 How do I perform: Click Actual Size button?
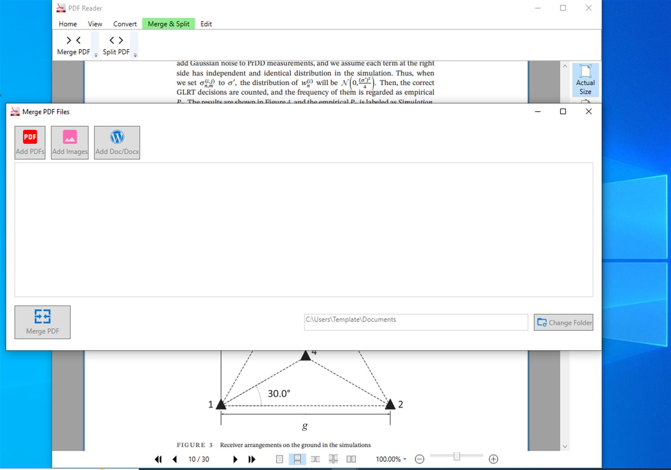pos(585,80)
